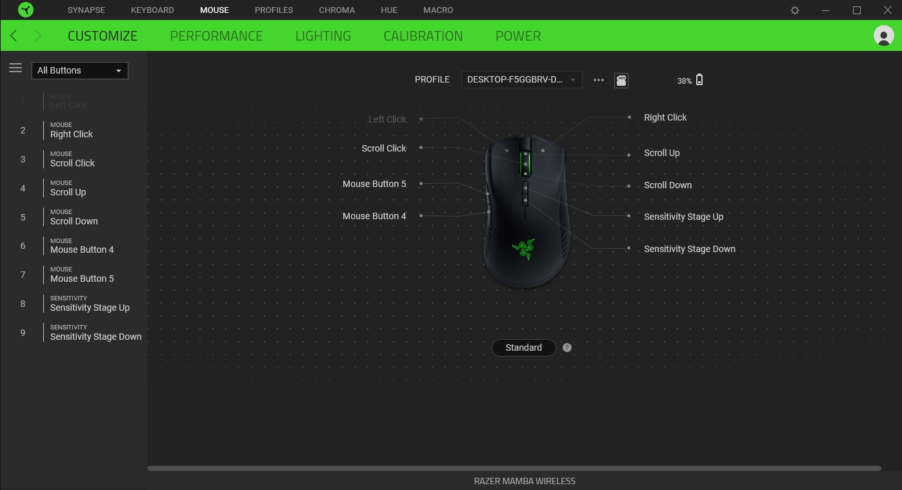Screen dimensions: 902x490
Task: Go to the CALIBRATION subtab
Action: click(x=423, y=36)
